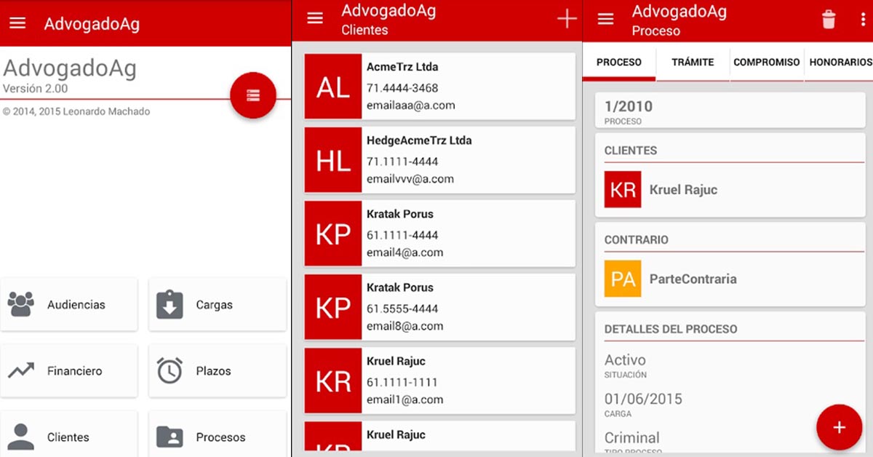Tap phone number 61.1111-1111

402,382
